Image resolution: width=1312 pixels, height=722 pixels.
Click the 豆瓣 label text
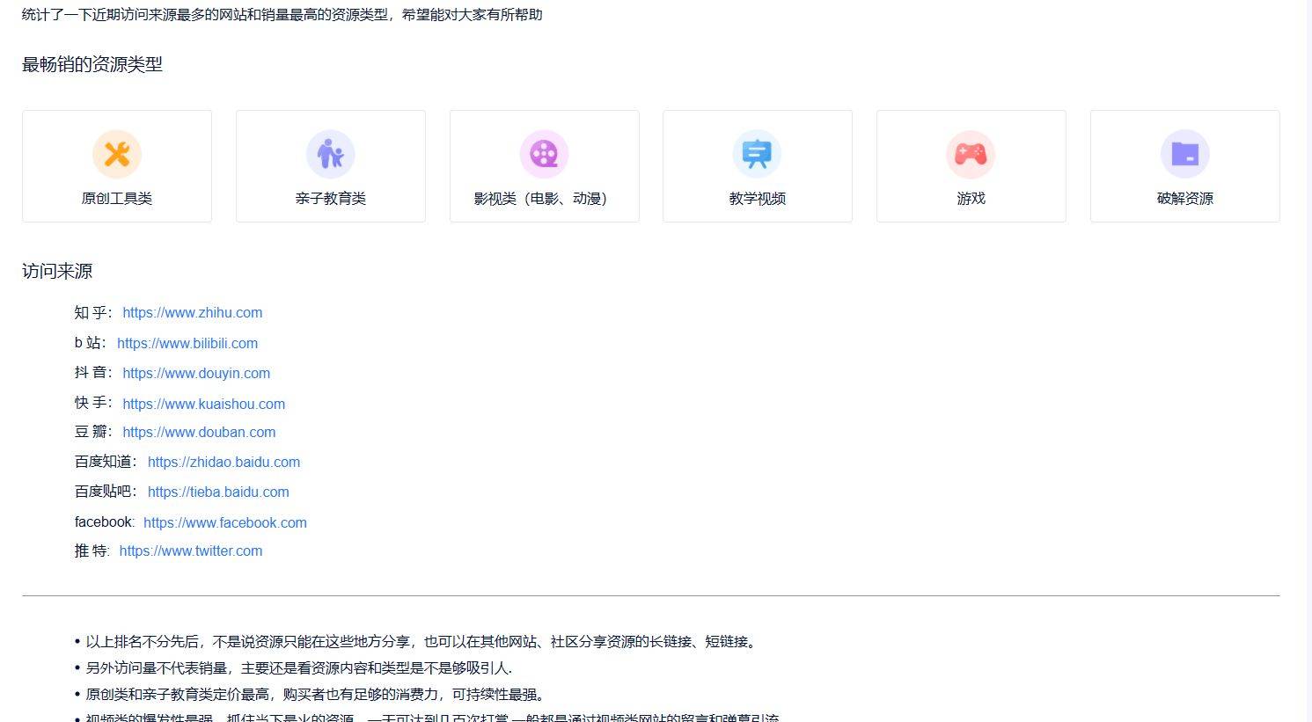(x=92, y=432)
